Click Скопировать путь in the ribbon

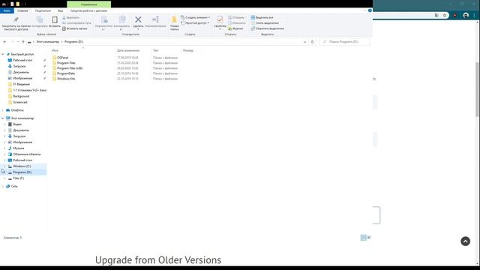click(x=76, y=23)
